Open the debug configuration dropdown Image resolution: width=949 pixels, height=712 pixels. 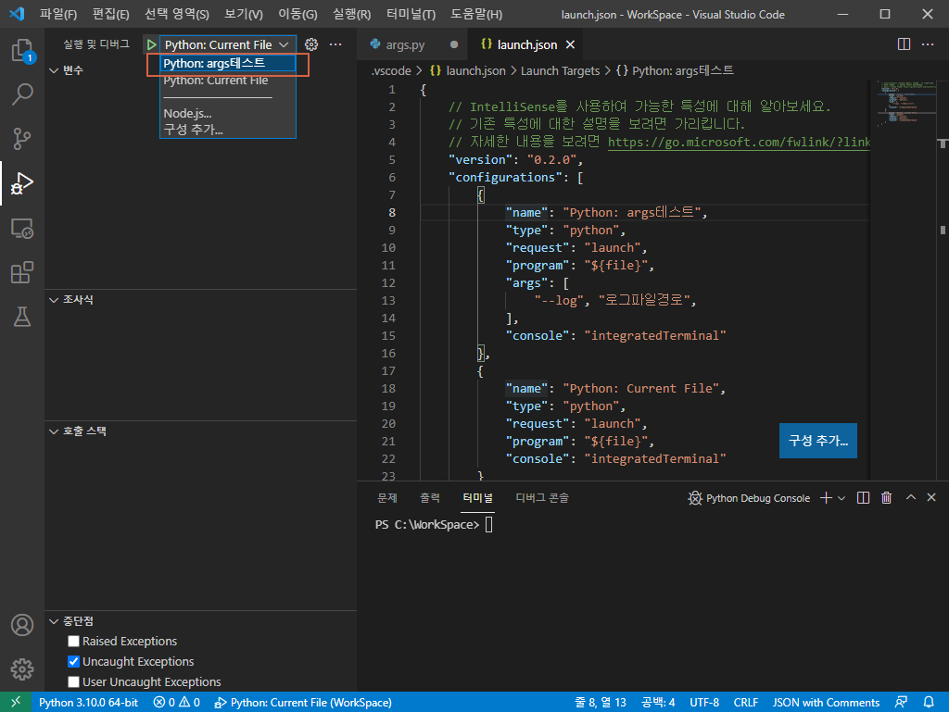click(x=228, y=44)
